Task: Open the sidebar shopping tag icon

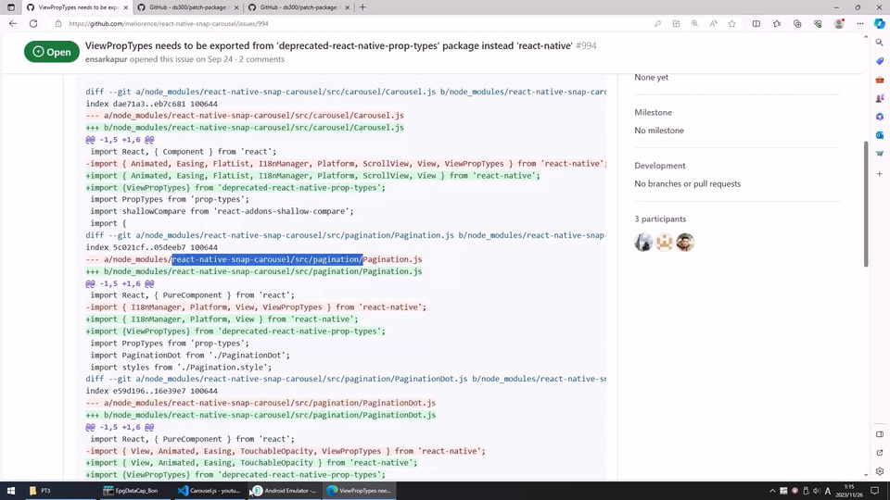Action: (x=879, y=61)
